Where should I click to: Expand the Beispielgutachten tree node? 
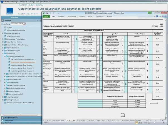coord(3,97)
